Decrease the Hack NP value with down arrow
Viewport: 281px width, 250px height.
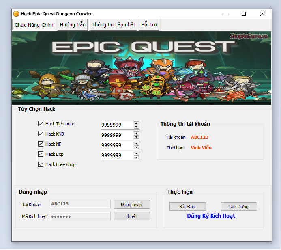coord(137,147)
